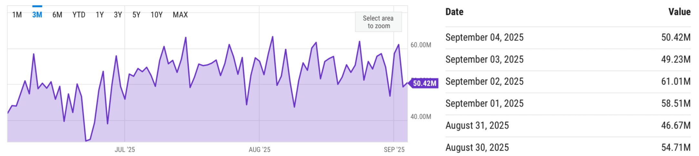
Task: Select the 1M time range
Action: pos(17,15)
